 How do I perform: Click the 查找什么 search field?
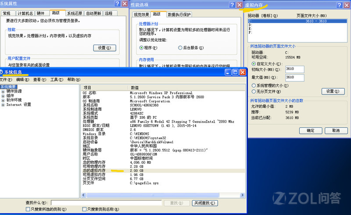tap(106, 203)
